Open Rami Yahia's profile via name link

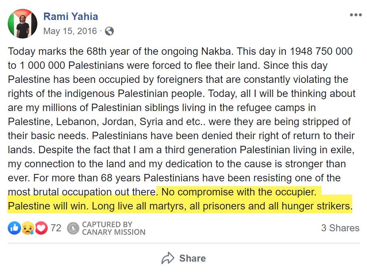[x=70, y=16]
